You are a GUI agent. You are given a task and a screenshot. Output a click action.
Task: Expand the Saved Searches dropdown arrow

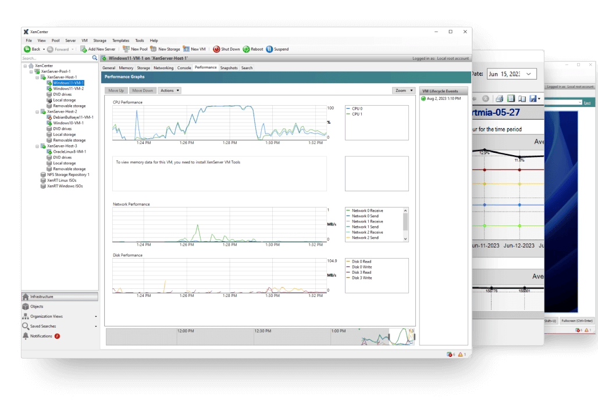[96, 326]
